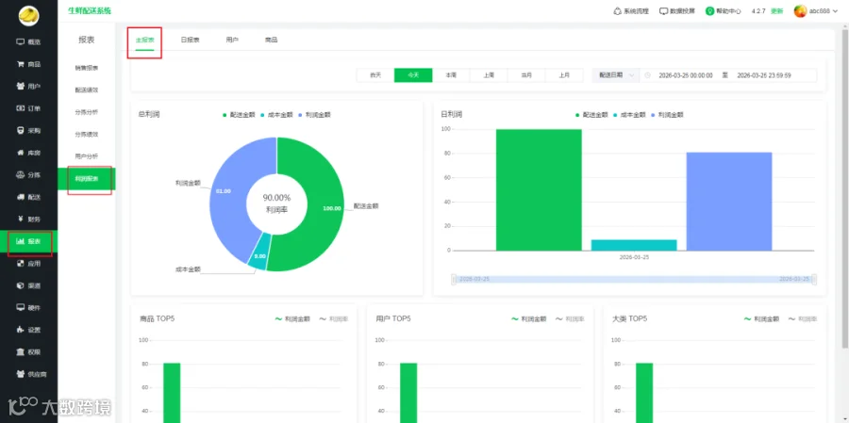Toggle 利润金额 legend in 日利润 chart

coord(669,115)
